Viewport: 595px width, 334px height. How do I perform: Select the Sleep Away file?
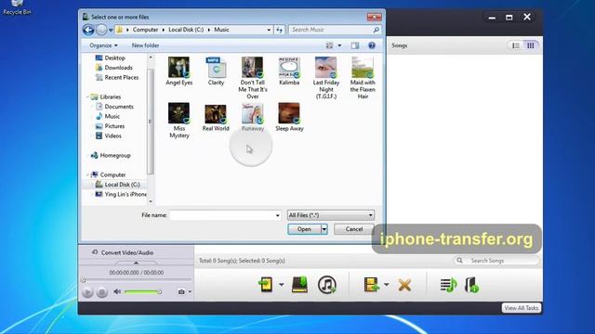point(289,118)
